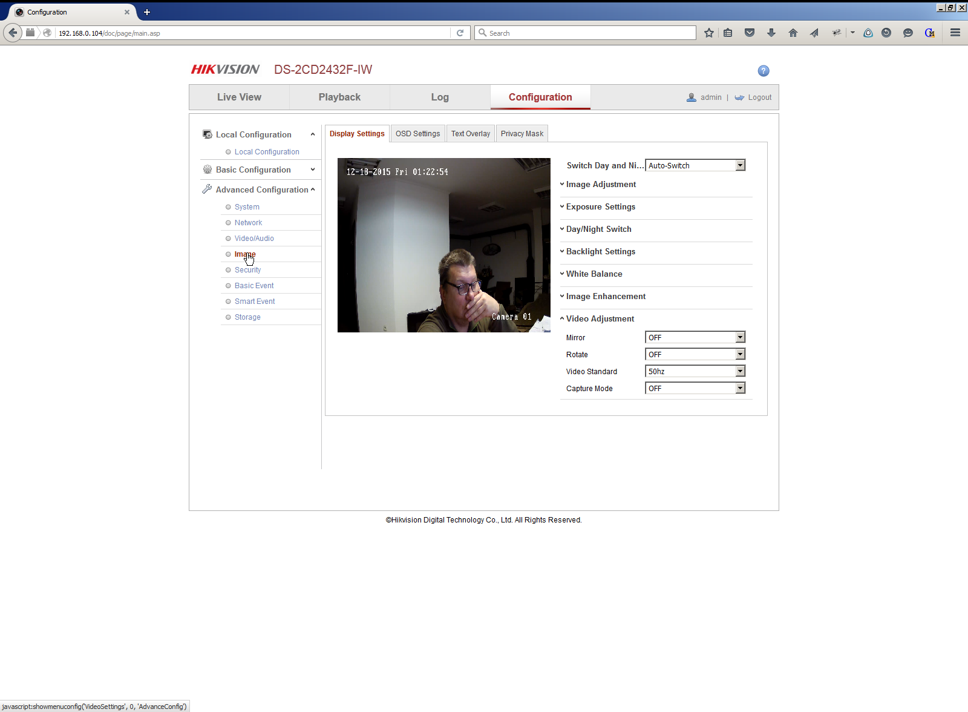Open the new tab plus button
Viewport: 968px width, 712px height.
[x=147, y=12]
